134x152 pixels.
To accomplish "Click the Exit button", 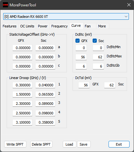I will click(119, 144).
